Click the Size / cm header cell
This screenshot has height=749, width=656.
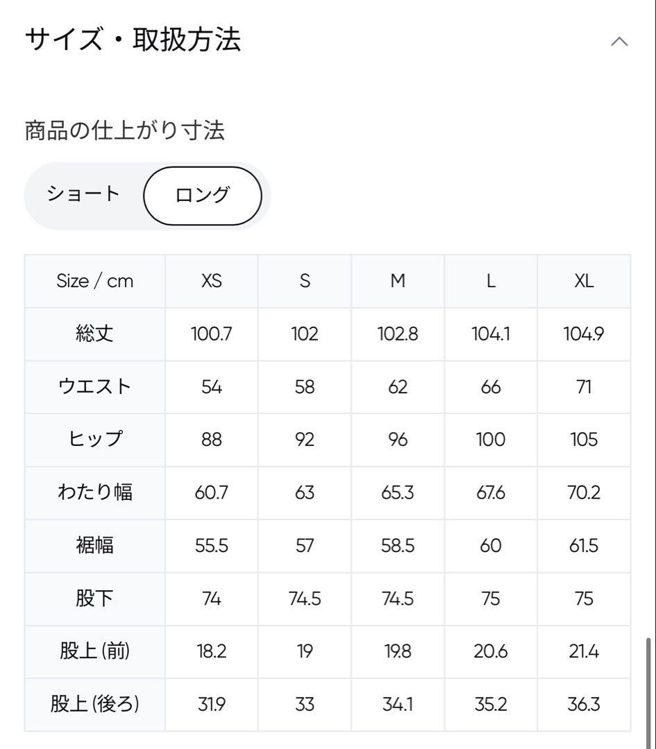point(94,281)
